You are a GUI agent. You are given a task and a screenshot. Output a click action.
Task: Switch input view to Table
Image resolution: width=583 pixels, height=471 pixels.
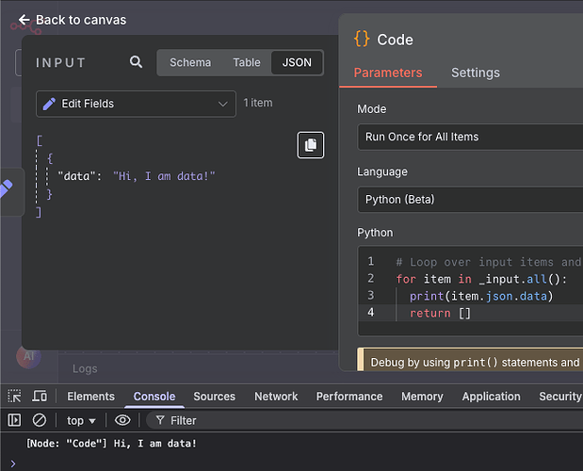(247, 62)
